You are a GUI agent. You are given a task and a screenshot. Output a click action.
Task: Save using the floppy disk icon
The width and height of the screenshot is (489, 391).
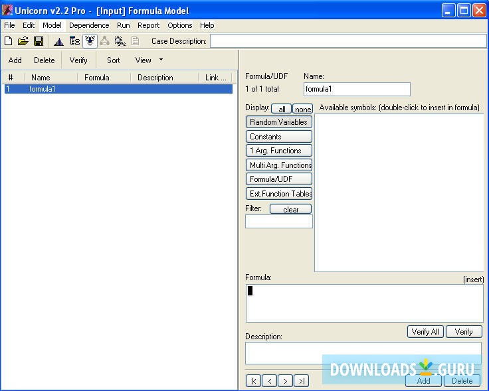pos(39,41)
